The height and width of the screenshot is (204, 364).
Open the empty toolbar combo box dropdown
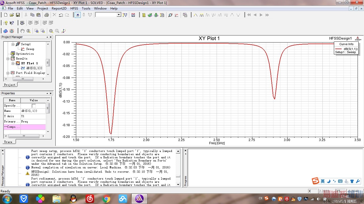click(119, 15)
